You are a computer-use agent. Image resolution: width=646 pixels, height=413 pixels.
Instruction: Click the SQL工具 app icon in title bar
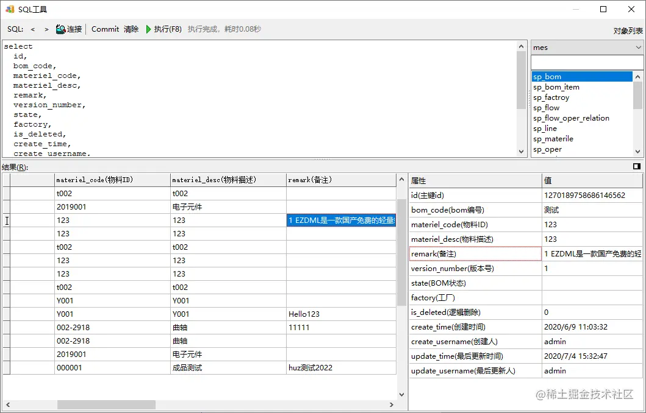(10, 9)
